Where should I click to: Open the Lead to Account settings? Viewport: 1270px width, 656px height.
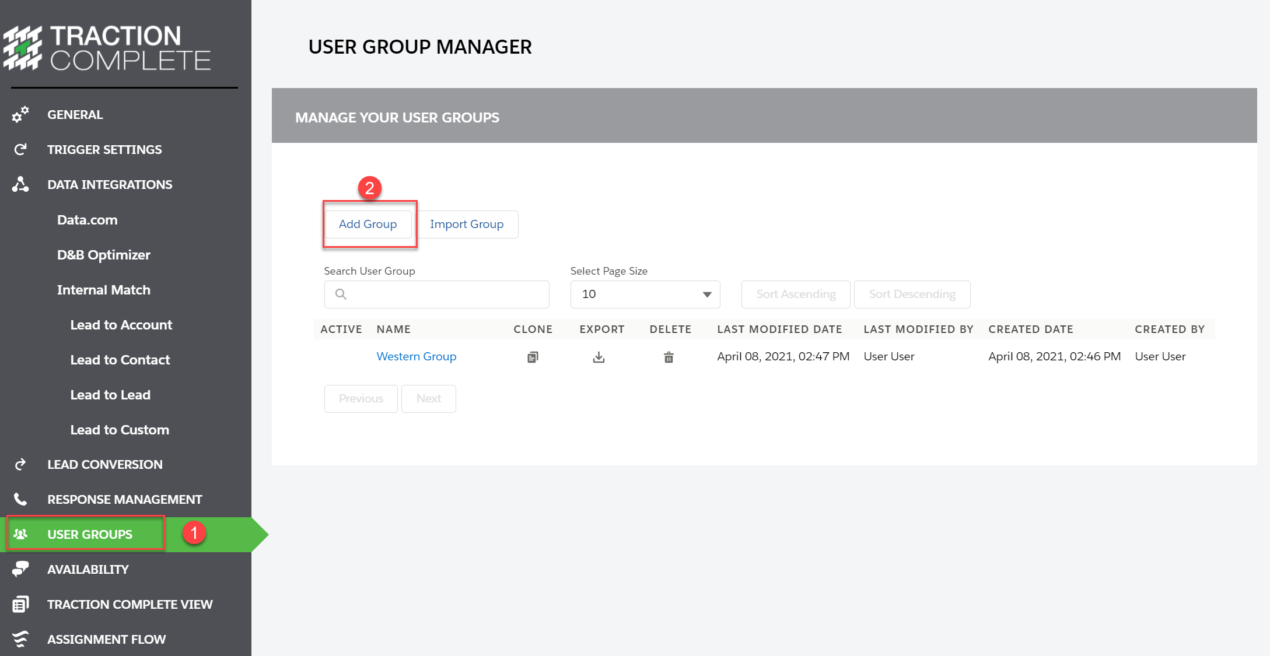(121, 325)
